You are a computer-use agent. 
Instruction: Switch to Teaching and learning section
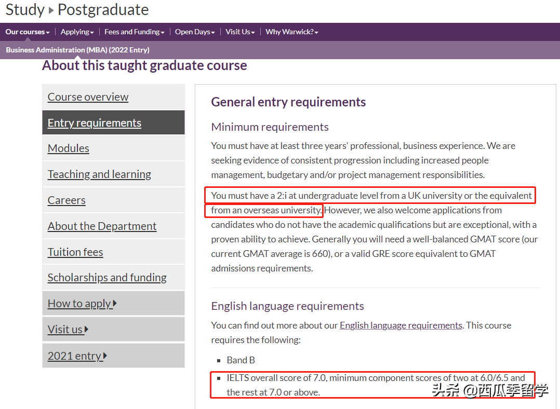(99, 174)
